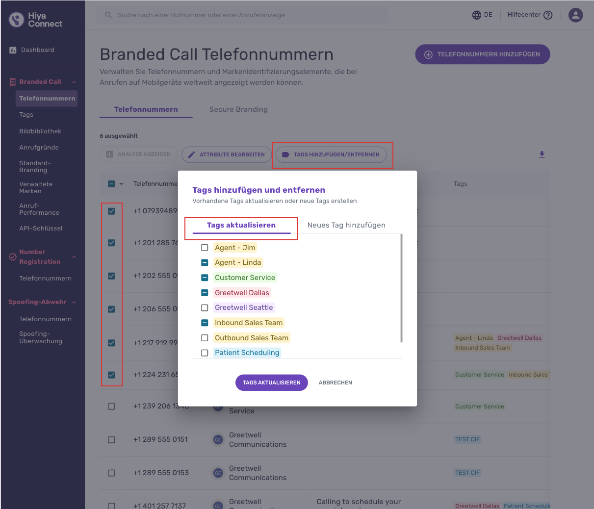Image resolution: width=594 pixels, height=509 pixels.
Task: Open the language globe icon DE
Action: point(476,15)
